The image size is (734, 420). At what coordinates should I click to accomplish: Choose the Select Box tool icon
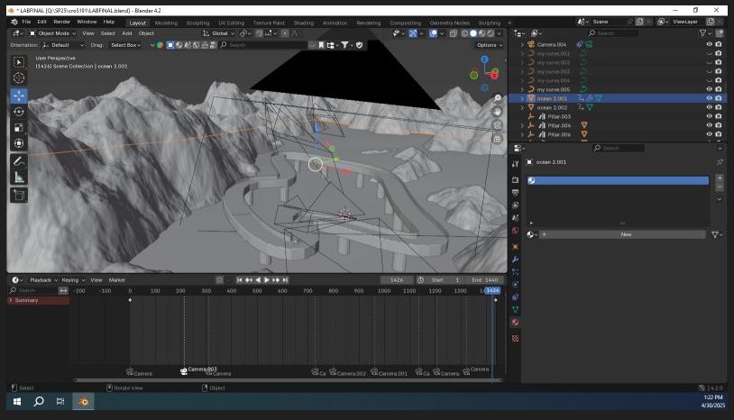tap(19, 62)
